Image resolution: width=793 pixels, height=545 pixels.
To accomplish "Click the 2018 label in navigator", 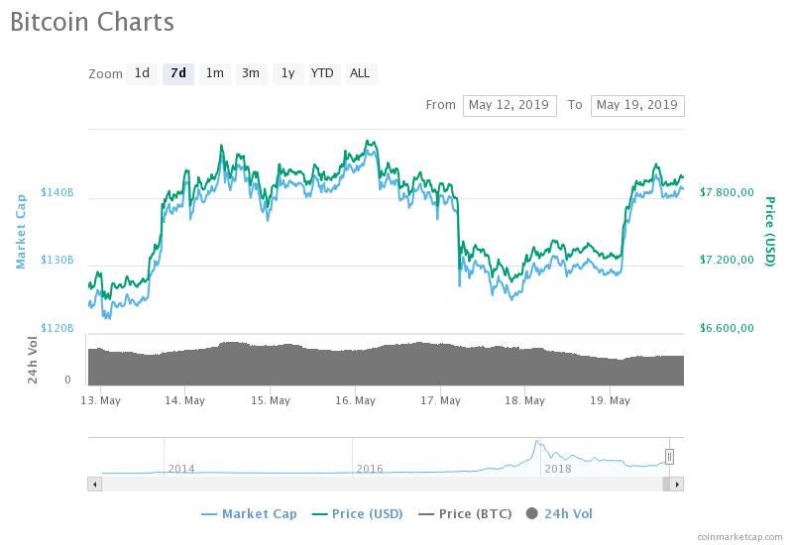I will click(x=558, y=469).
